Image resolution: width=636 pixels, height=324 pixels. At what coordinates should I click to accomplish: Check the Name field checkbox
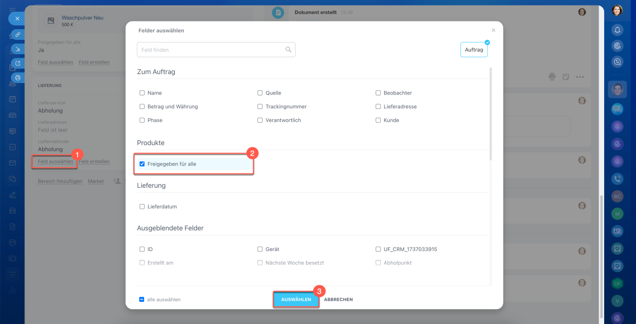pos(142,93)
